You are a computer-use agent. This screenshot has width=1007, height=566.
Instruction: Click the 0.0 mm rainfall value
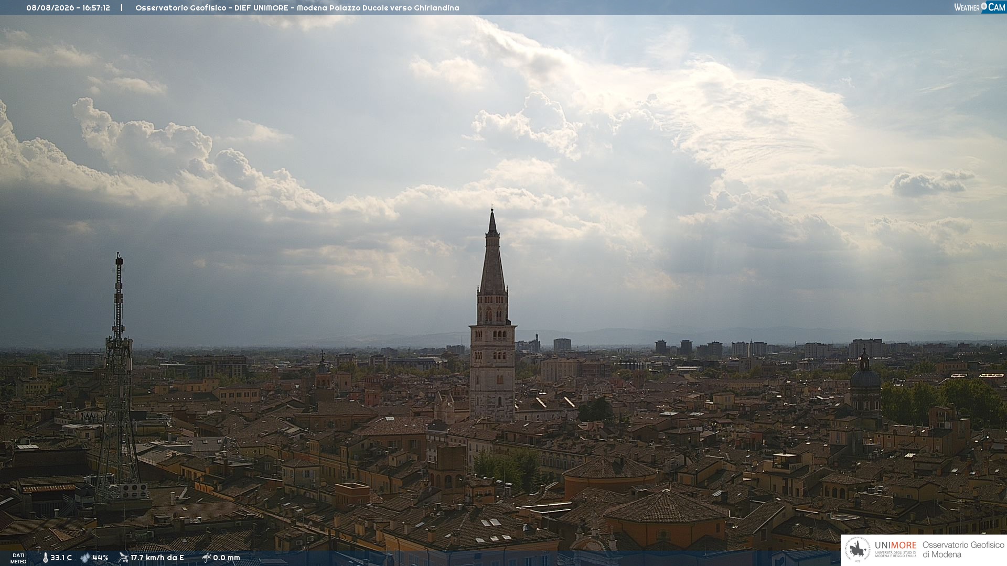tap(227, 558)
